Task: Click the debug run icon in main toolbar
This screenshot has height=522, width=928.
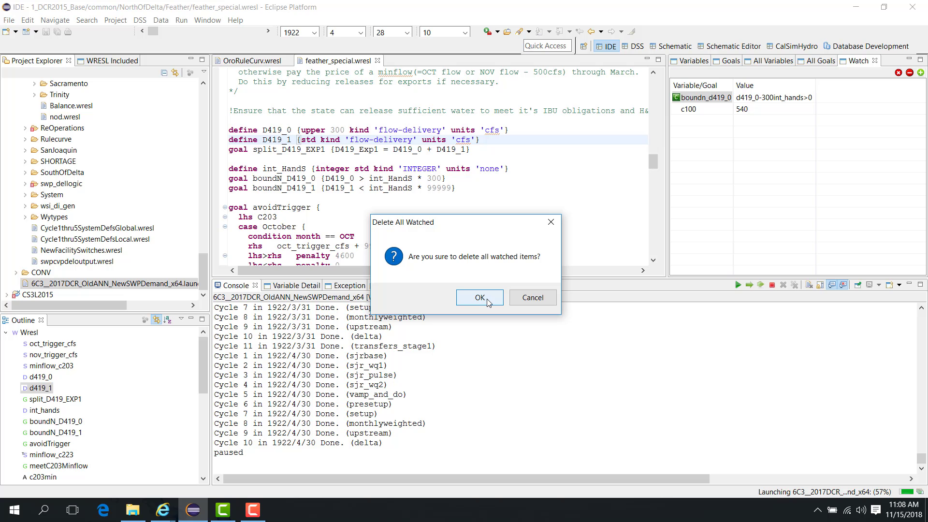Action: point(488,31)
